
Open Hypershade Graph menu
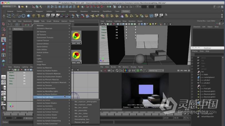pos(49,21)
